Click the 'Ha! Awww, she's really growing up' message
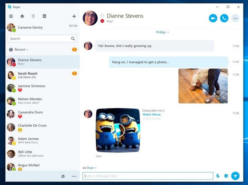 (154, 46)
